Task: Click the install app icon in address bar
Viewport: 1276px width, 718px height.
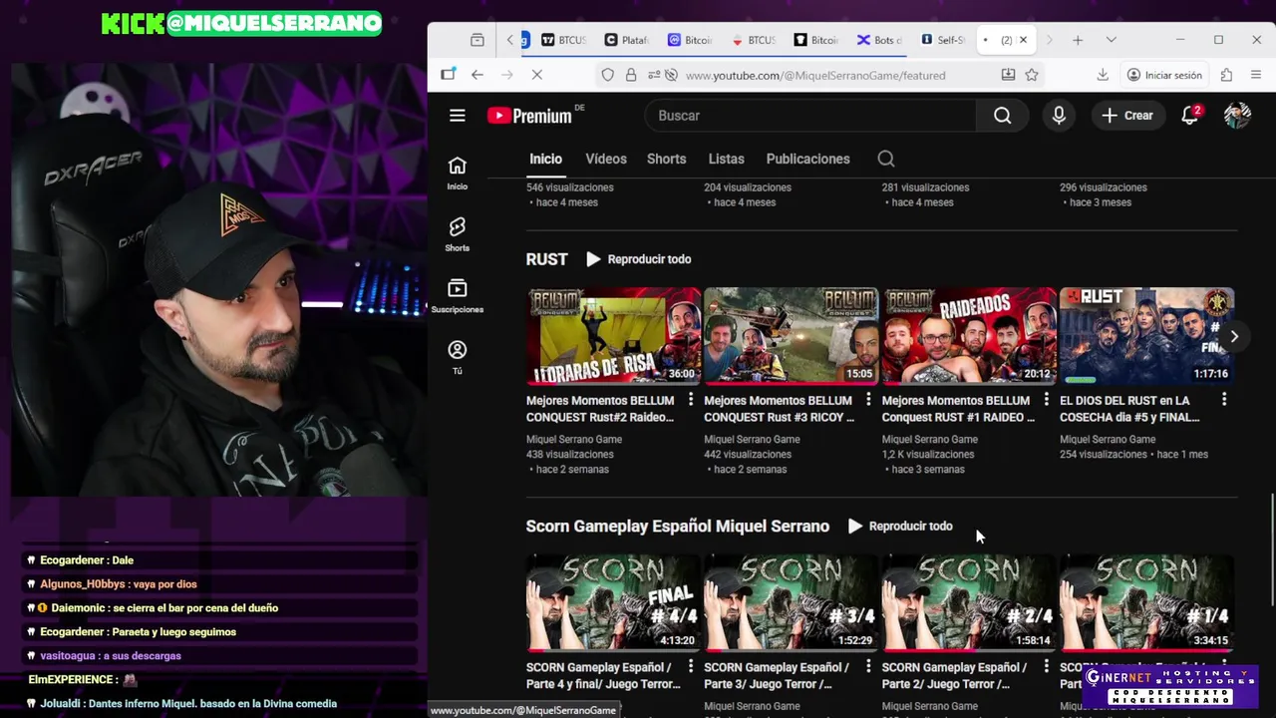Action: pos(1008,75)
